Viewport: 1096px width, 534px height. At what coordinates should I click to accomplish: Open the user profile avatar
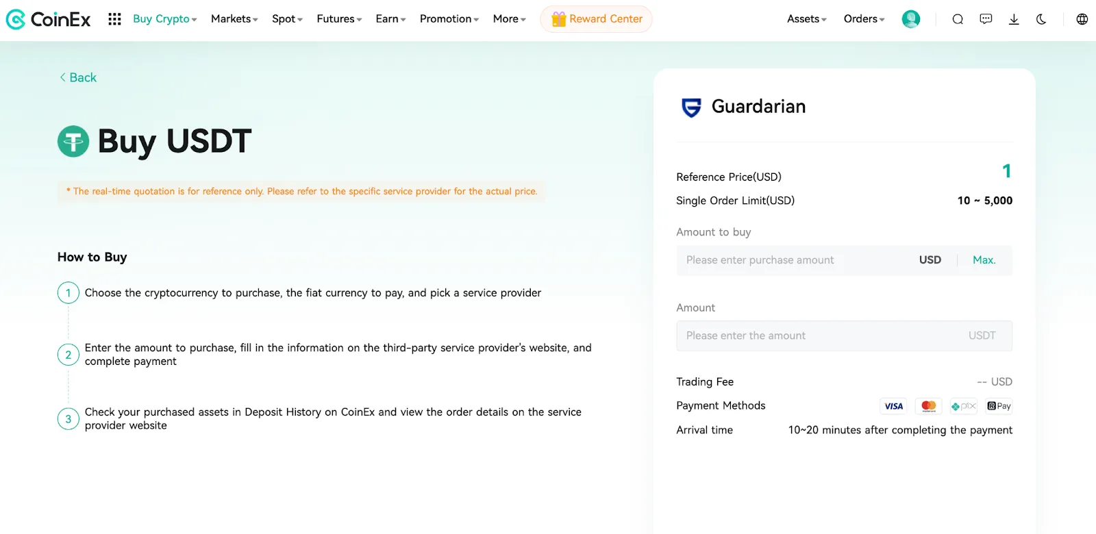pyautogui.click(x=911, y=19)
